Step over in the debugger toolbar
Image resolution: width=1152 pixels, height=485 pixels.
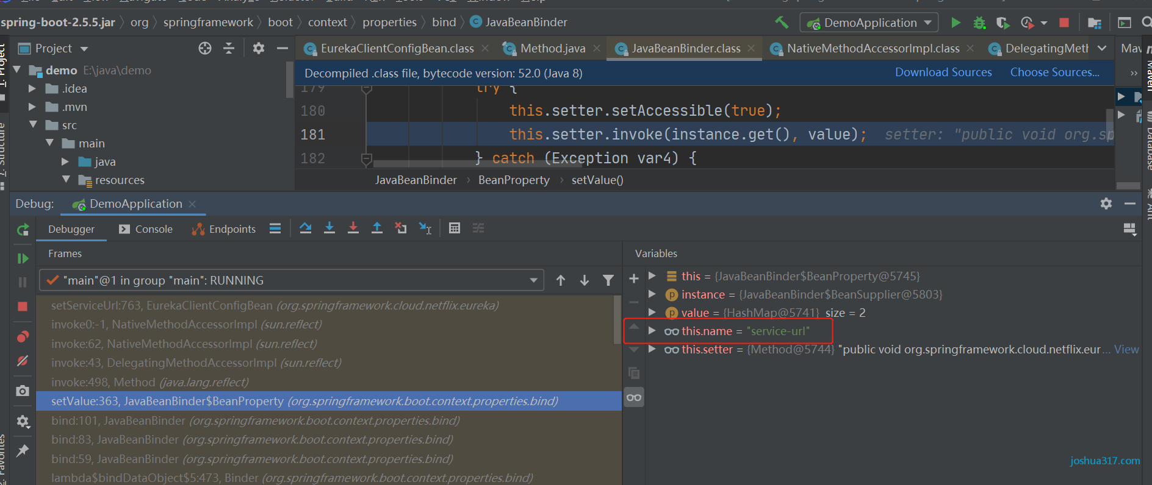[x=306, y=228]
